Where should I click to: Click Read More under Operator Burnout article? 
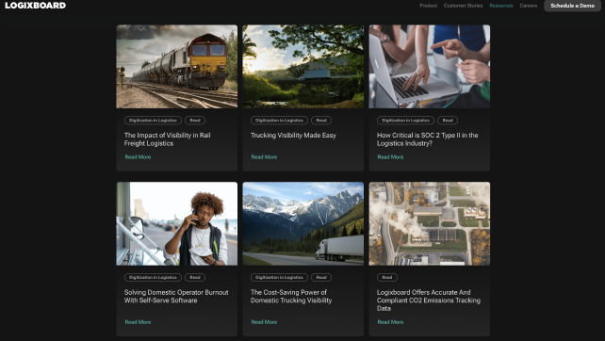click(x=138, y=322)
